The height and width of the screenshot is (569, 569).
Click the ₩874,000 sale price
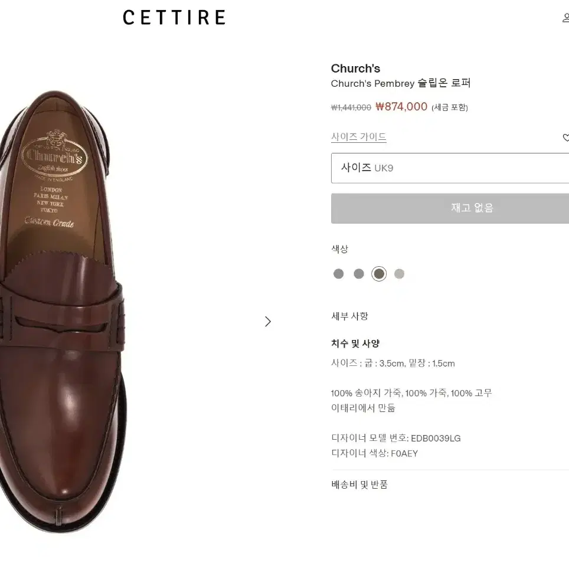click(x=401, y=107)
